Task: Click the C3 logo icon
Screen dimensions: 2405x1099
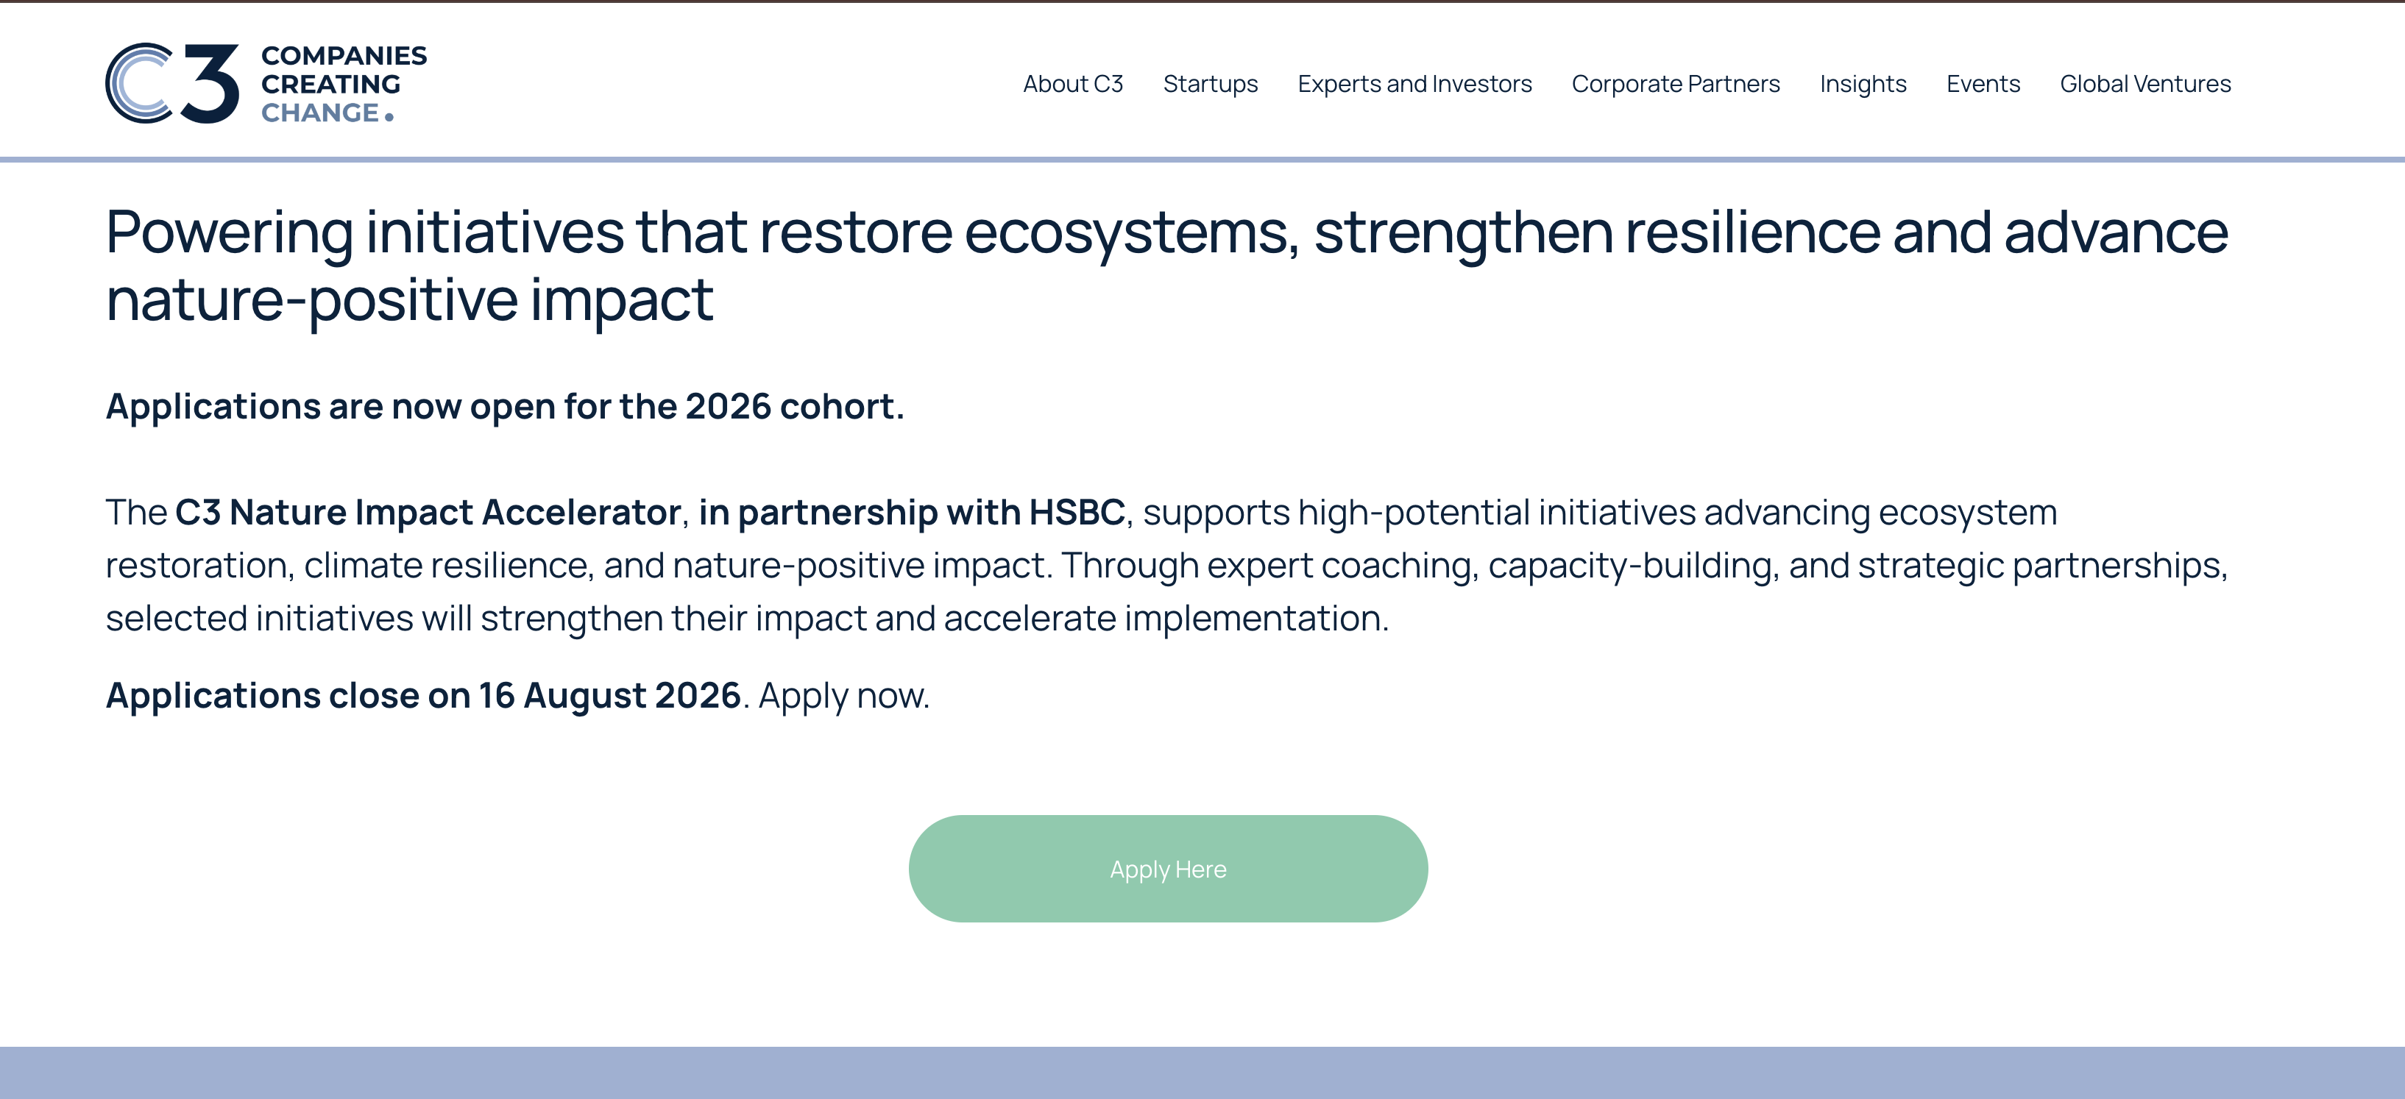Action: pyautogui.click(x=171, y=83)
